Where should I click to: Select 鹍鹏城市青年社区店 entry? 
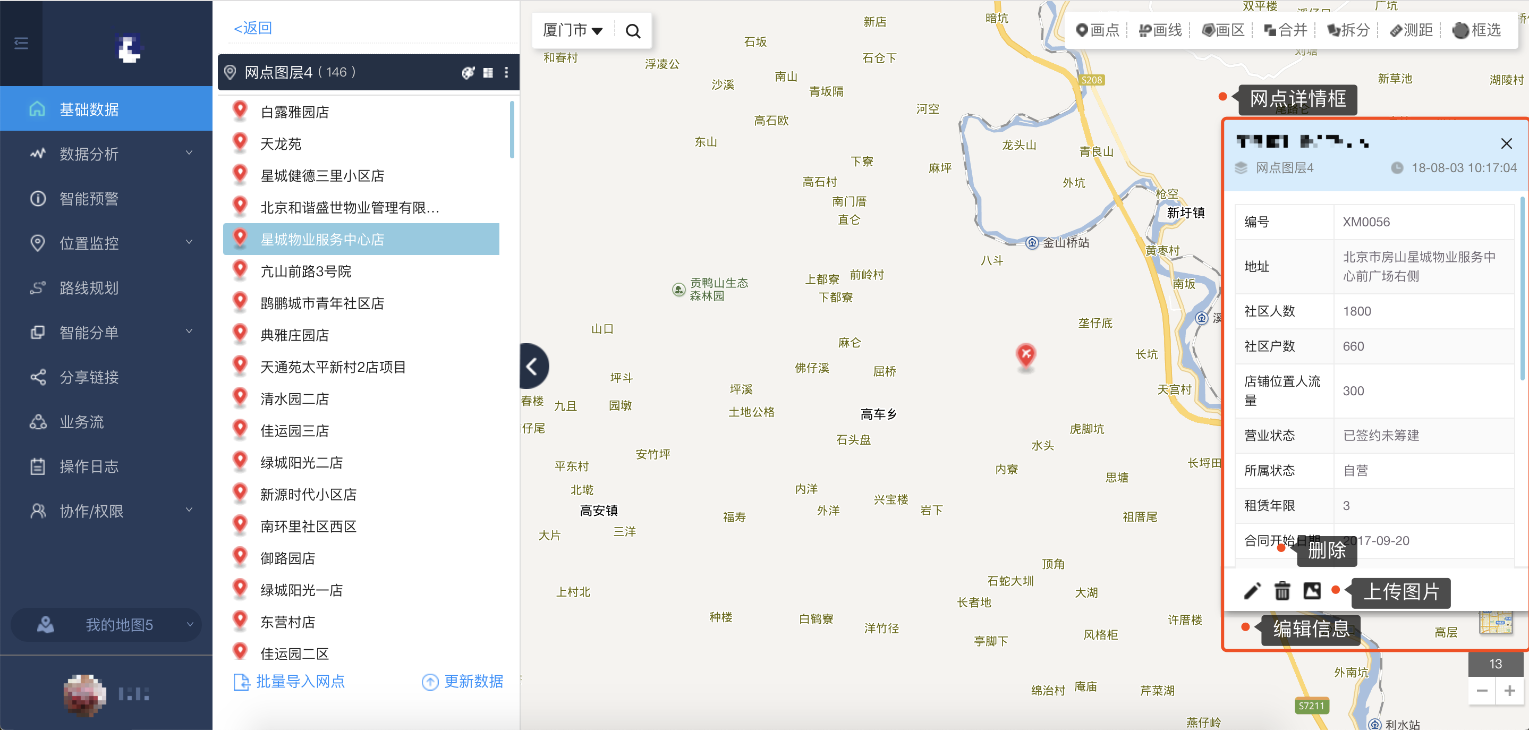click(x=361, y=303)
